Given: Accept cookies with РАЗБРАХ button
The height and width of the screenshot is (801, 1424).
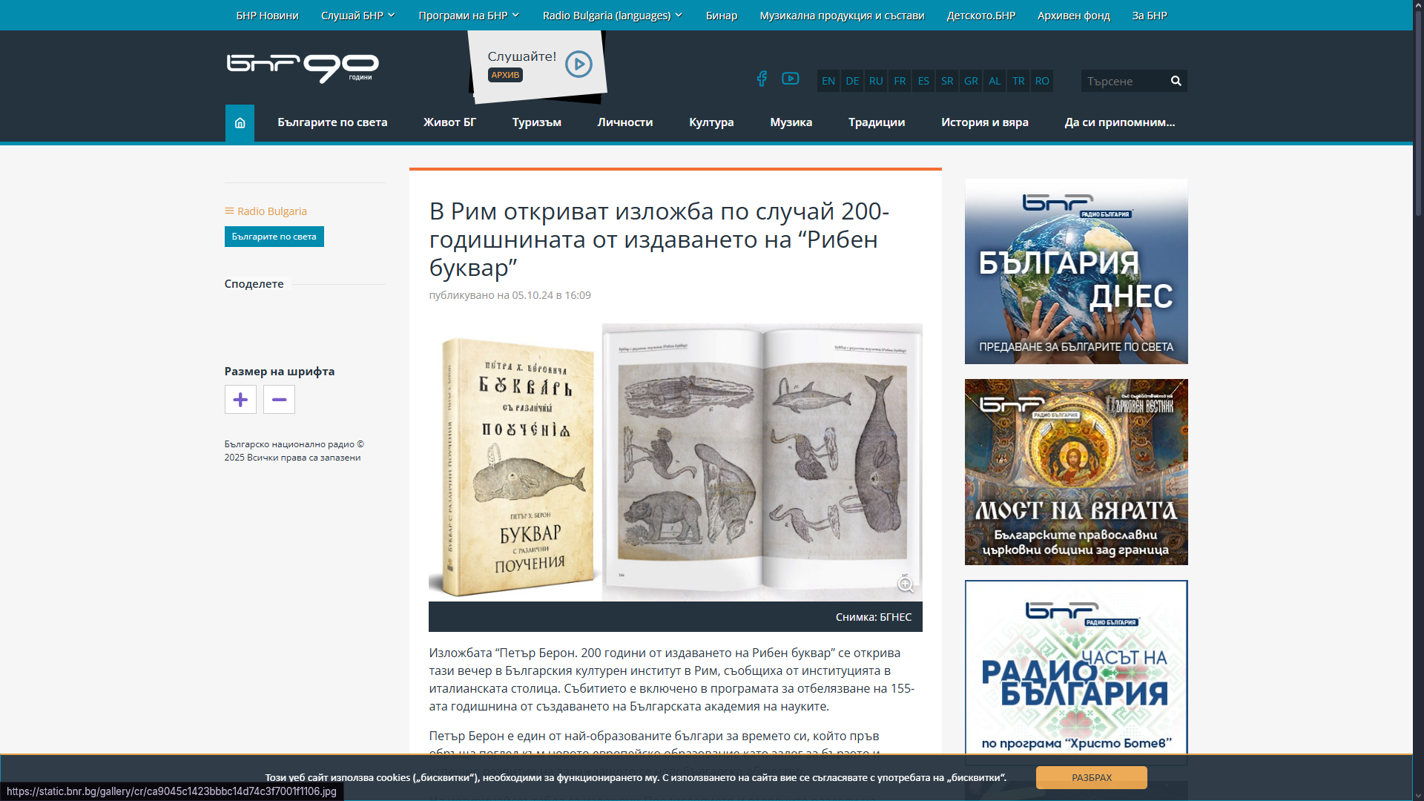Looking at the screenshot, I should (x=1091, y=777).
